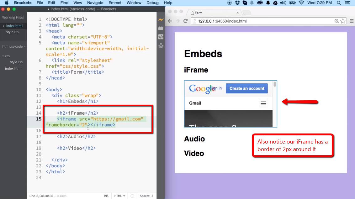Expand the htmlcss-code project dropdown
Image resolution: width=355 pixels, height=199 pixels.
pos(14,46)
